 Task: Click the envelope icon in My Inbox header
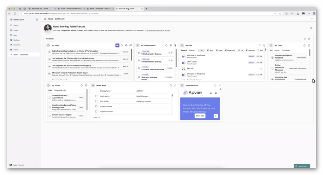(126, 45)
